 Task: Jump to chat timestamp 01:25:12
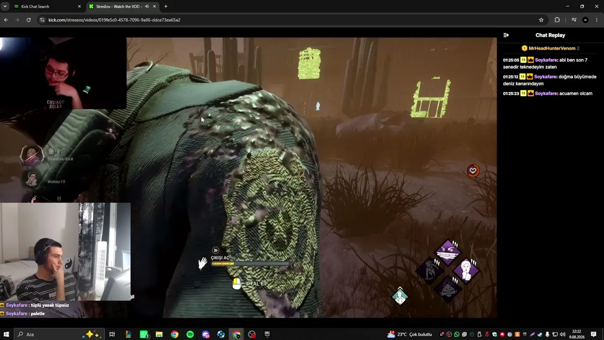[x=511, y=76]
